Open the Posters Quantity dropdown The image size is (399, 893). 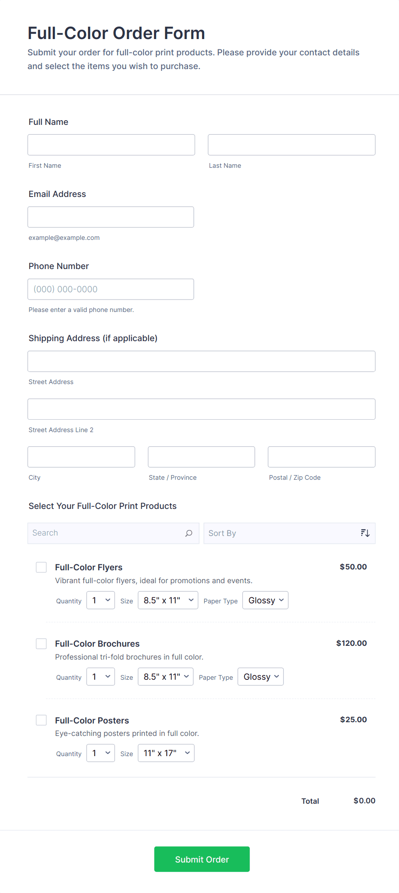(100, 753)
